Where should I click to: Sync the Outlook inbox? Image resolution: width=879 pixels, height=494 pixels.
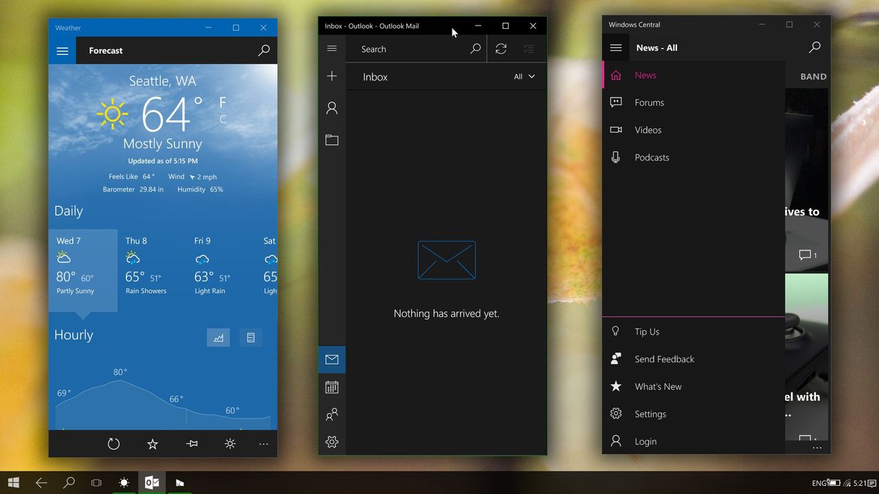(x=501, y=49)
